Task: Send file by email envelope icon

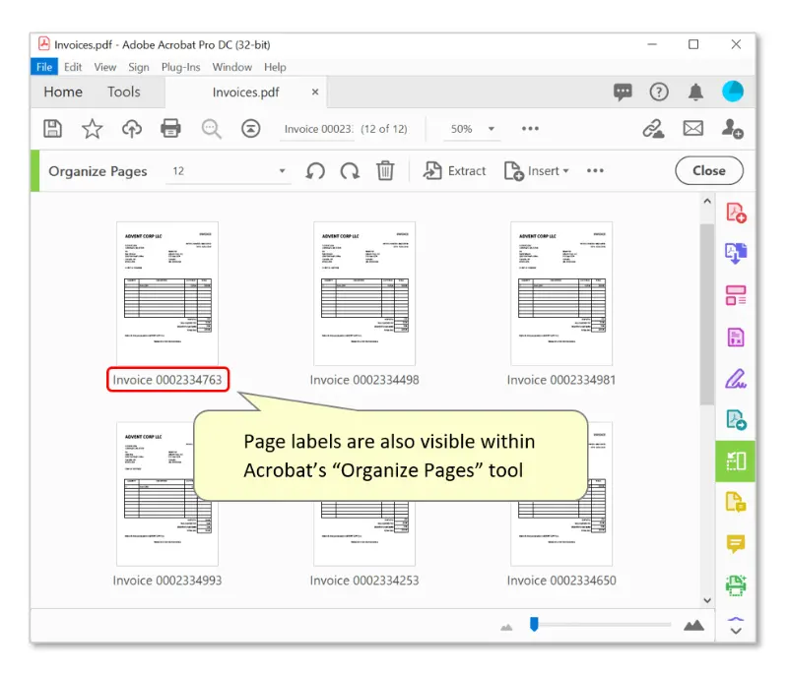Action: pyautogui.click(x=693, y=129)
